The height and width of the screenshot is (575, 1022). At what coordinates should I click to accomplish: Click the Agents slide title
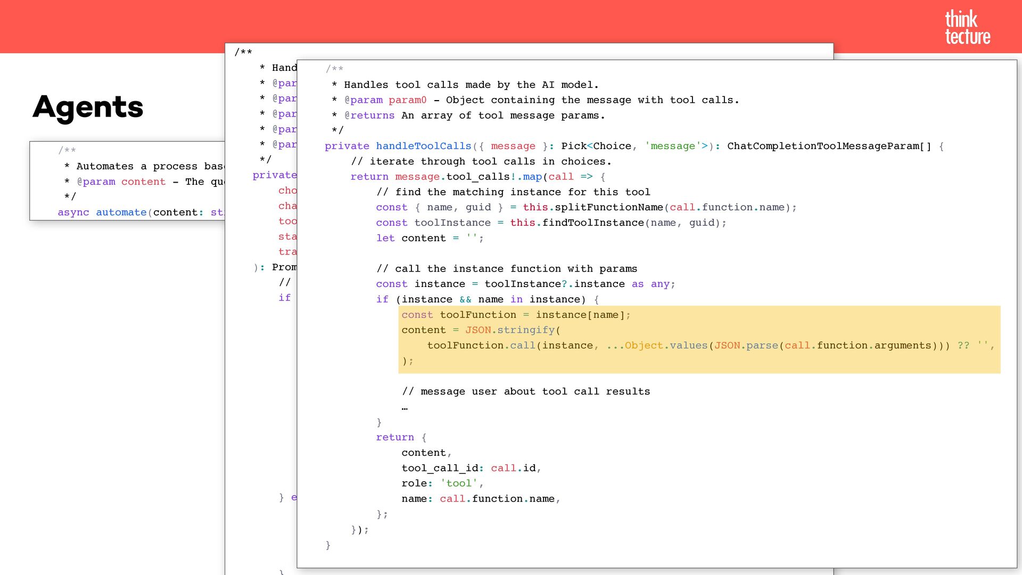(x=88, y=106)
